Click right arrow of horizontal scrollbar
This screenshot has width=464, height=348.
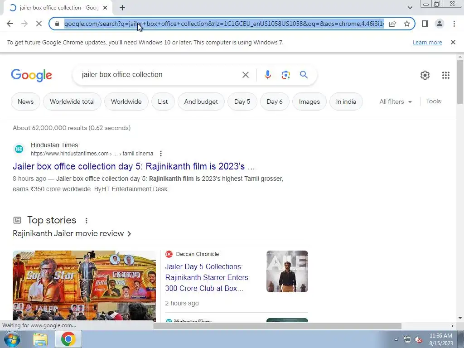tap(452, 326)
